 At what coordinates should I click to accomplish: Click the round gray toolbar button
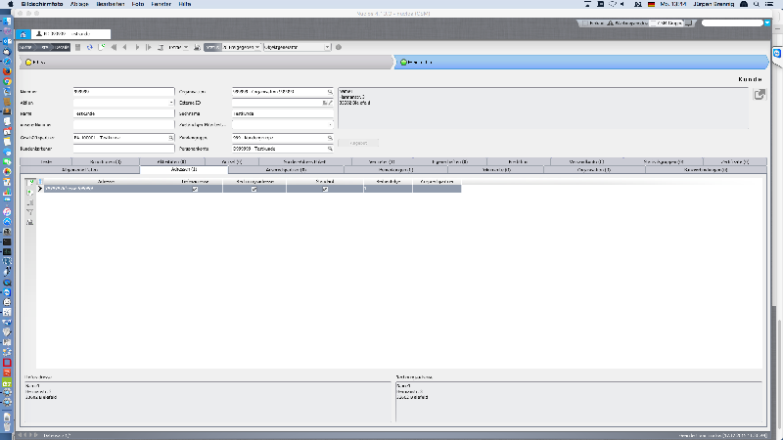click(339, 47)
